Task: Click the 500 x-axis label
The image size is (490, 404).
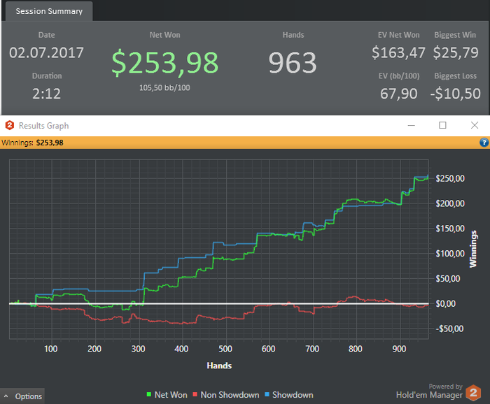Action: tap(225, 349)
